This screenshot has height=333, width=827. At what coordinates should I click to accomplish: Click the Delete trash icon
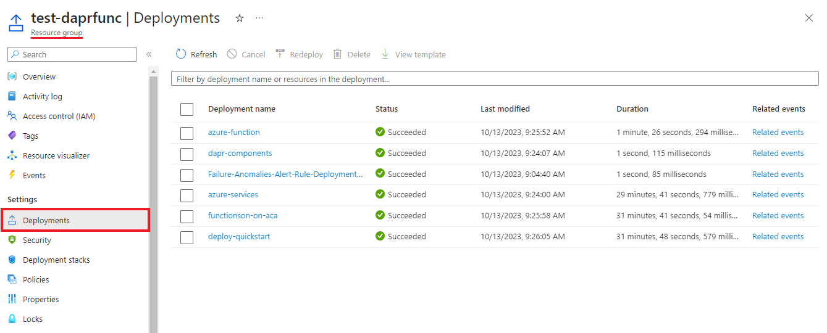pos(338,54)
